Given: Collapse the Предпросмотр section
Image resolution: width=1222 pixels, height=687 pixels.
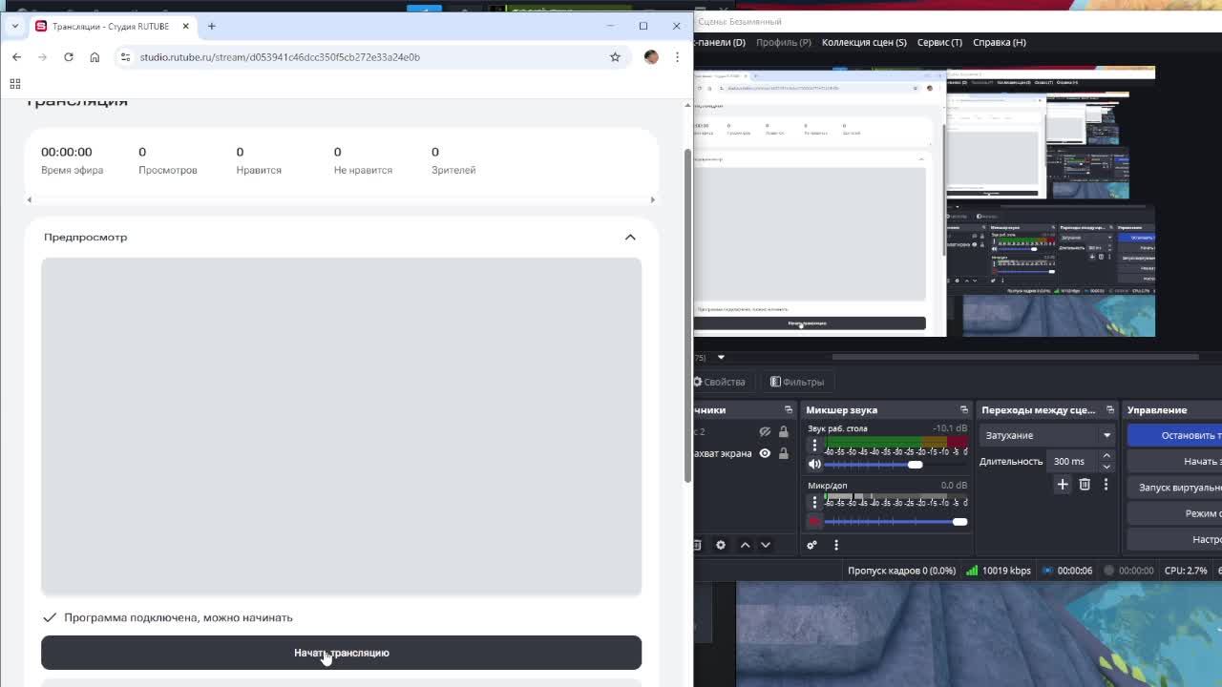Looking at the screenshot, I should pos(630,237).
